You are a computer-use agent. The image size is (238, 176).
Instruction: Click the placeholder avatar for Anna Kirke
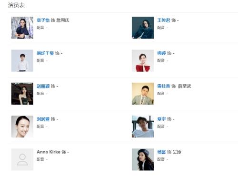click(x=22, y=159)
